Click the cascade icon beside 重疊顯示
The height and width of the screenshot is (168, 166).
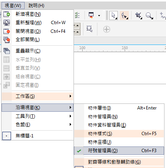[x=6, y=51]
